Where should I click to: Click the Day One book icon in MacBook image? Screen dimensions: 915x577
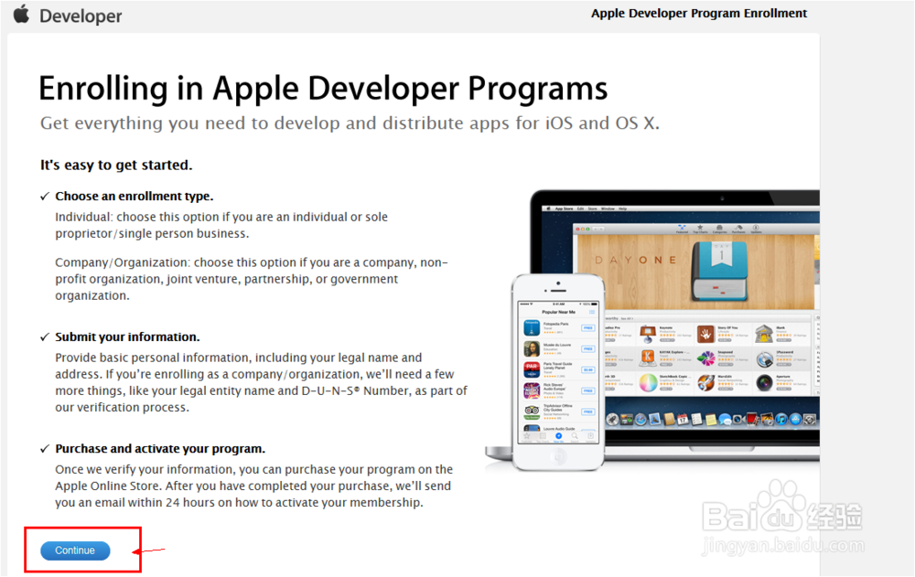719,272
